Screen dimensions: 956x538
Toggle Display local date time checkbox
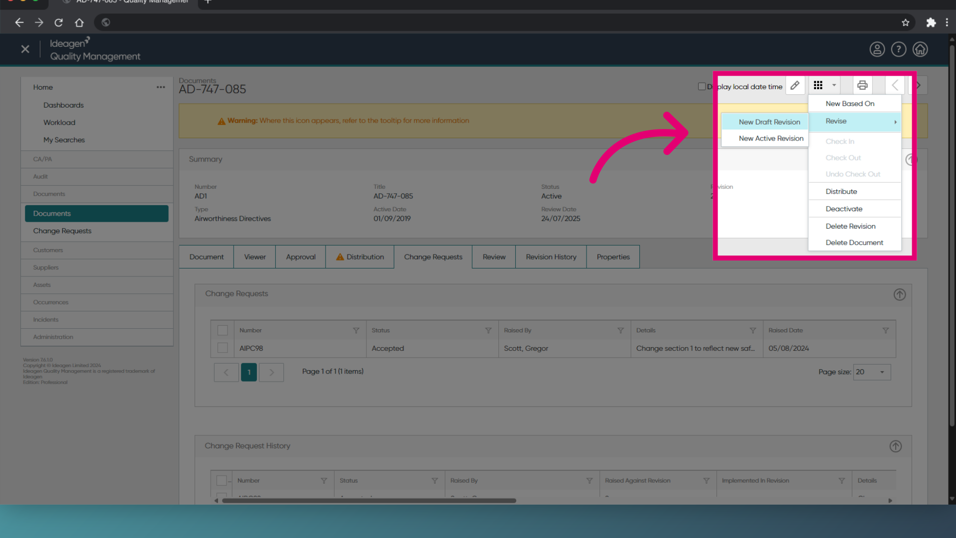702,86
